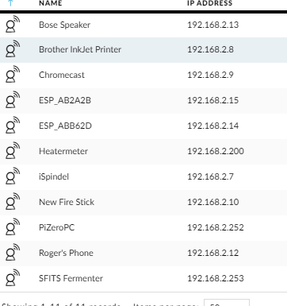Click the SFITS Fermenter wireless icon
This screenshot has height=306, width=287.
click(x=13, y=278)
